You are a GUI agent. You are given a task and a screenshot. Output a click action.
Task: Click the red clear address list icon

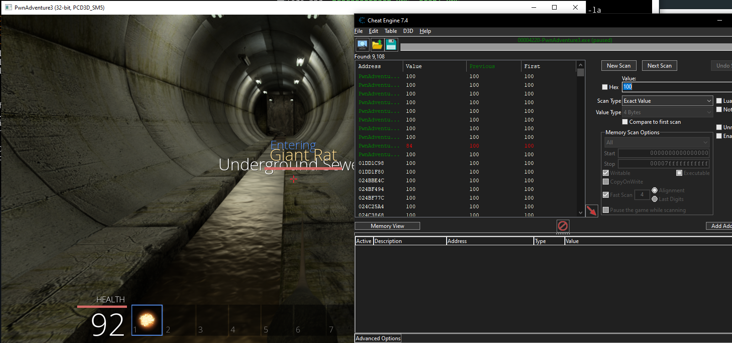click(563, 226)
